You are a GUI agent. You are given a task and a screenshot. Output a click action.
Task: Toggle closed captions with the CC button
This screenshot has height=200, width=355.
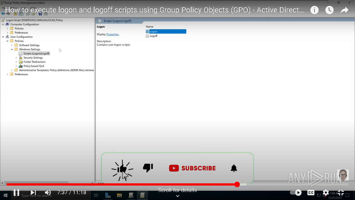311,192
